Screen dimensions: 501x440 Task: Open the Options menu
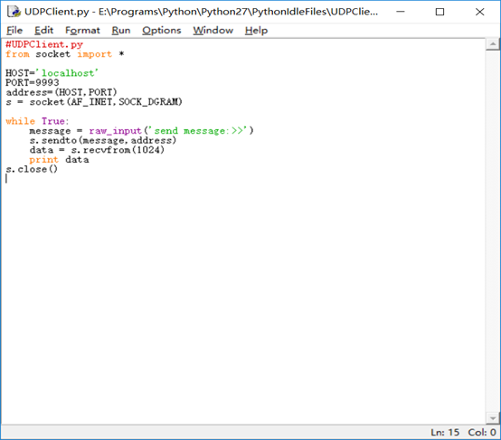pos(161,31)
